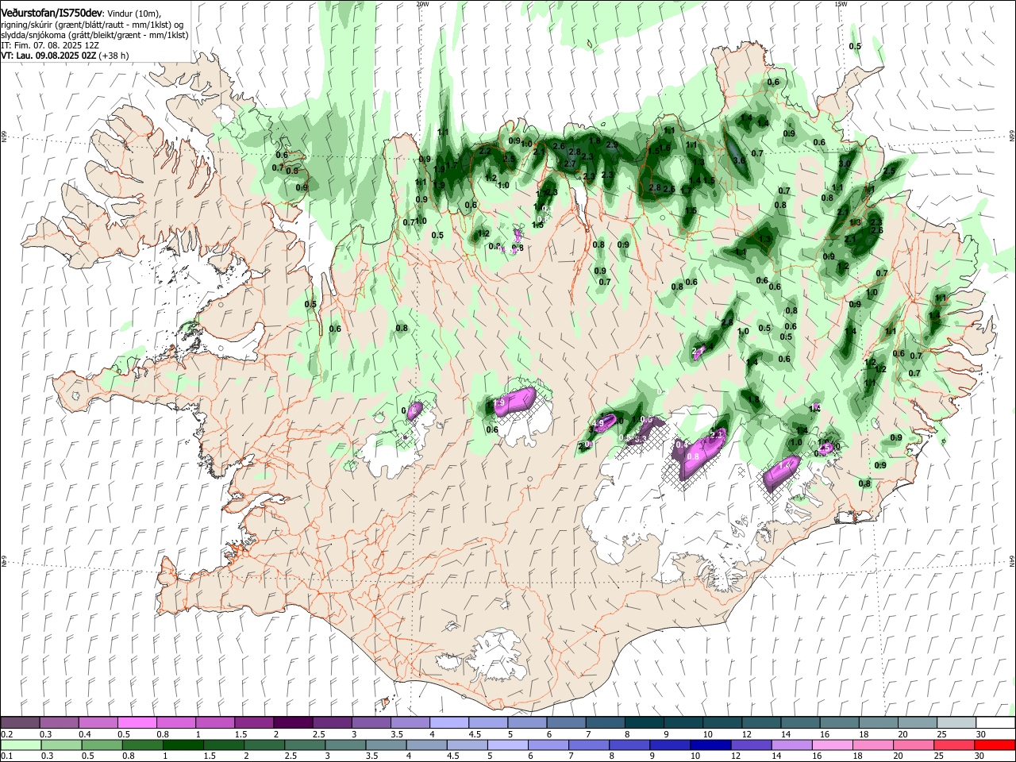This screenshot has height=762, width=1016.
Task: Select top-row legend swatch starting at 0.2
Action: click(x=20, y=723)
